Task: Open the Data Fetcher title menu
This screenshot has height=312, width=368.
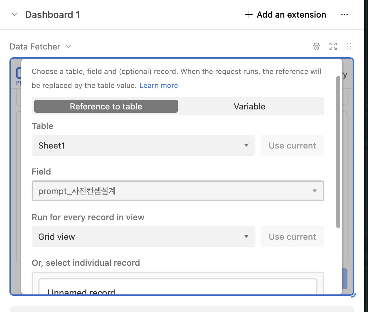Action: 40,46
